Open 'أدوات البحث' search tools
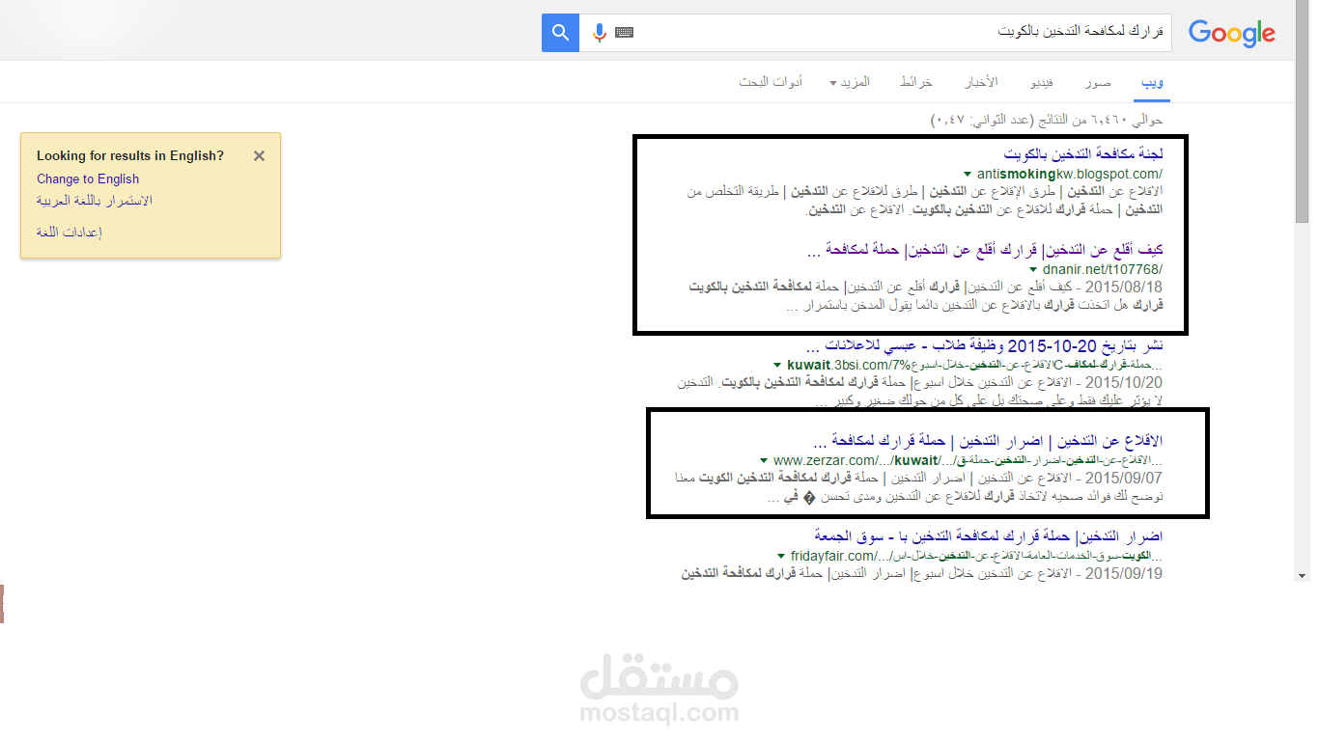 (x=771, y=82)
